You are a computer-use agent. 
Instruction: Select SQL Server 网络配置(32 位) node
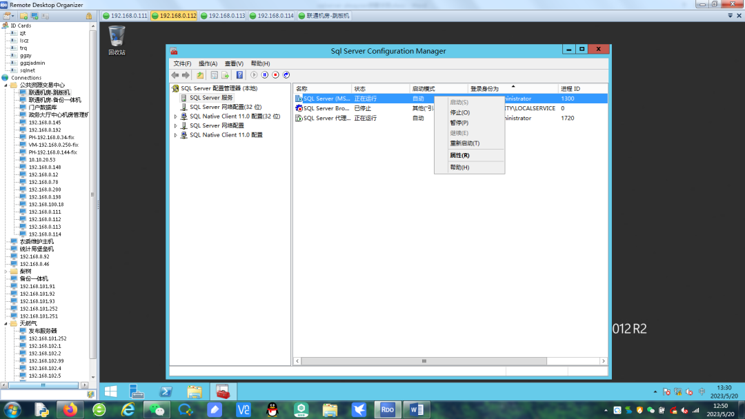[226, 108]
